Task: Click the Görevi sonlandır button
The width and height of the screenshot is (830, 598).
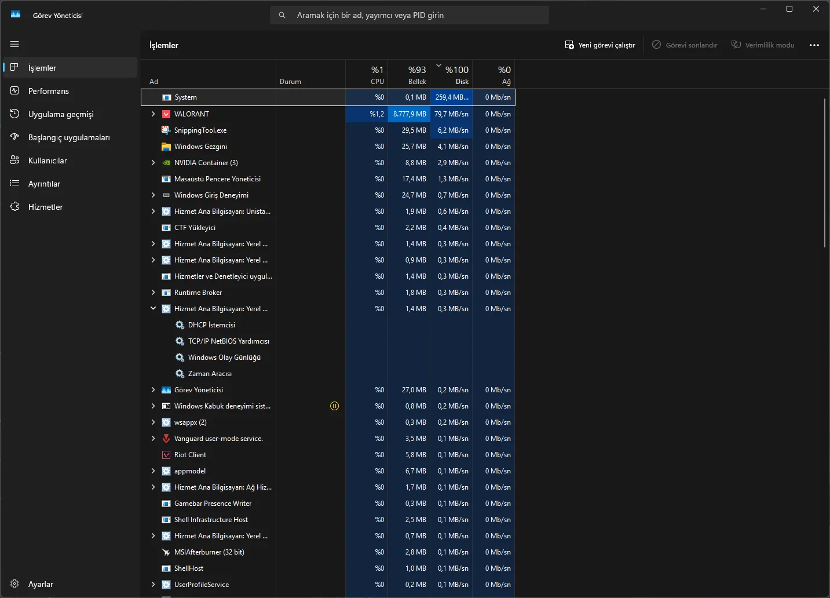Action: (x=685, y=45)
